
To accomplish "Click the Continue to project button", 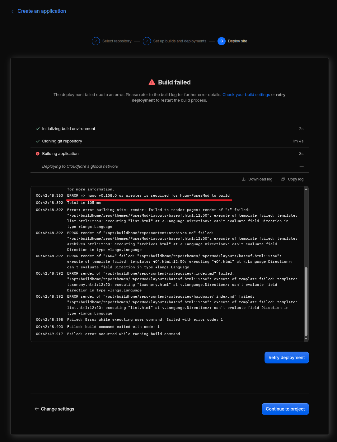I will pos(285,409).
